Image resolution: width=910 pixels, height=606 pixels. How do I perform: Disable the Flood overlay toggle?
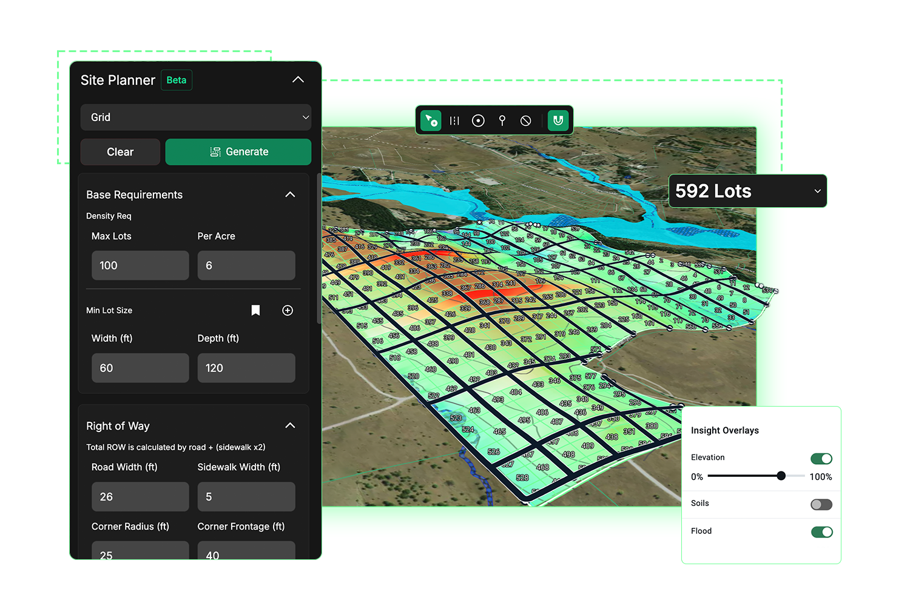pyautogui.click(x=821, y=532)
